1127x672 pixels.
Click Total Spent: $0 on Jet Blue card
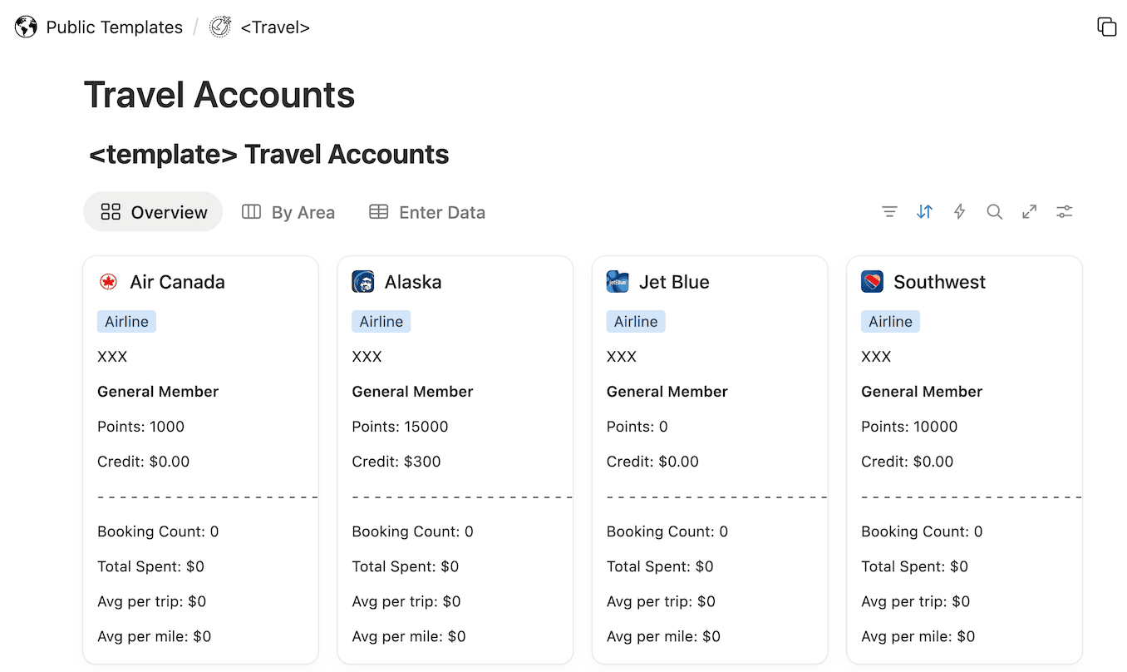660,566
